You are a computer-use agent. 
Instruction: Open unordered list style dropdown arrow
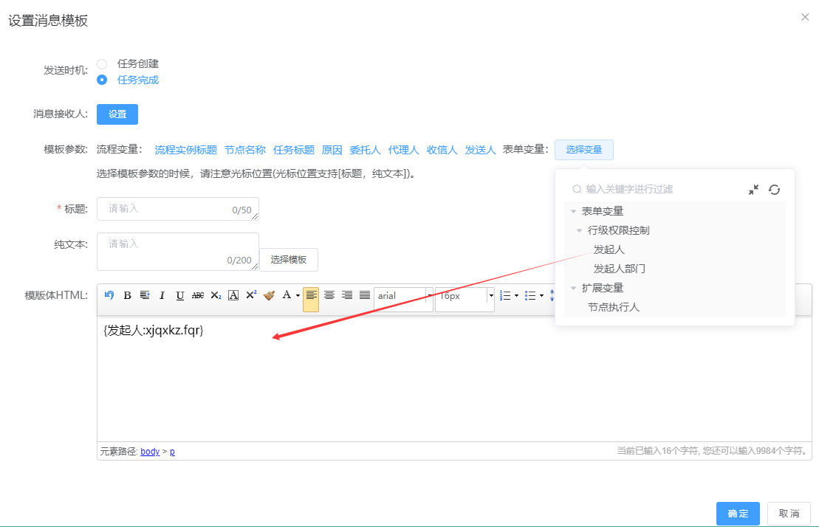(541, 295)
